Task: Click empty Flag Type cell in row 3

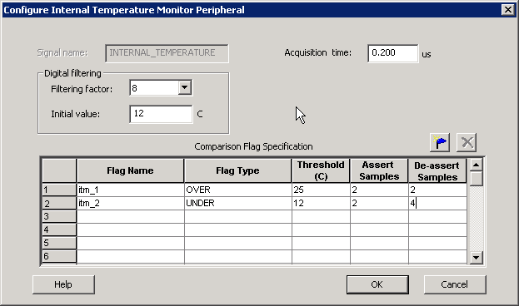Action: [238, 216]
